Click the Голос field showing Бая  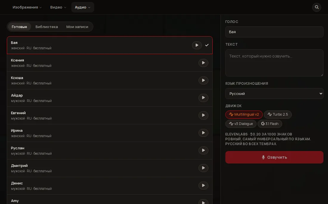(274, 32)
